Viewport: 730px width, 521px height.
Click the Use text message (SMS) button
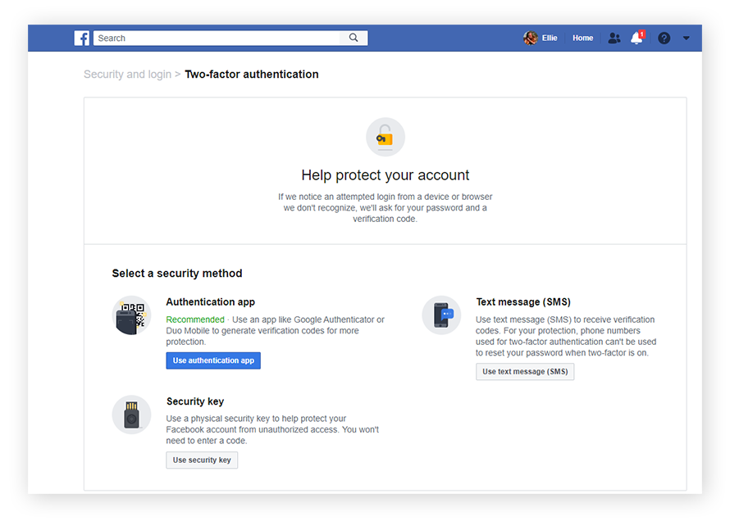pyautogui.click(x=525, y=371)
